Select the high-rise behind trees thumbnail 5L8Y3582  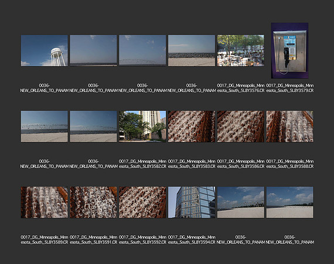pyautogui.click(x=142, y=127)
